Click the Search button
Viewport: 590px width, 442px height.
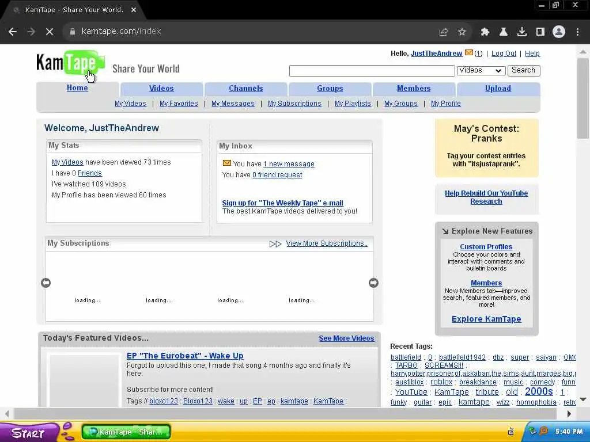click(523, 70)
